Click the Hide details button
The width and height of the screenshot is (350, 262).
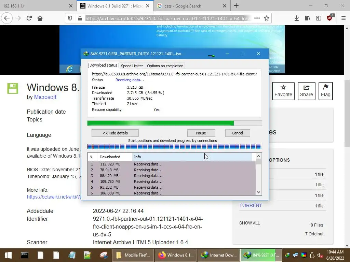[x=115, y=133]
